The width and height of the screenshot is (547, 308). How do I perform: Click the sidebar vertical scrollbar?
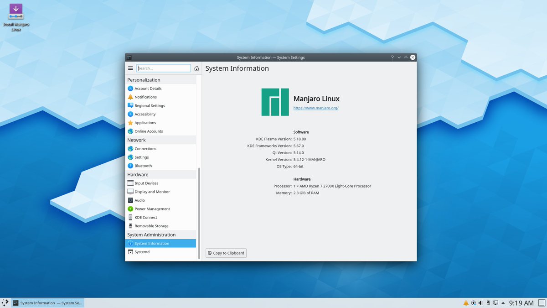199,213
